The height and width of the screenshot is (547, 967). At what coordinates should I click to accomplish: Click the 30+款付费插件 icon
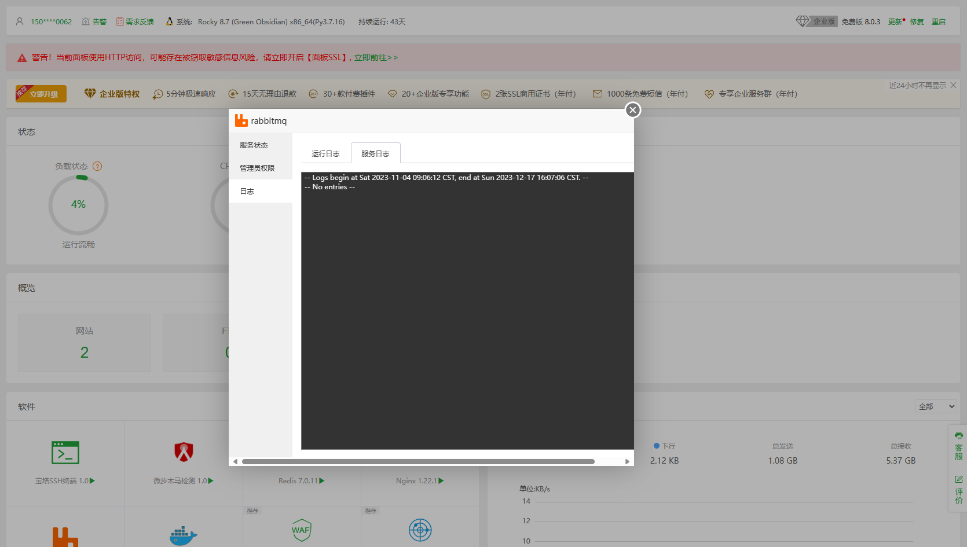click(x=313, y=94)
